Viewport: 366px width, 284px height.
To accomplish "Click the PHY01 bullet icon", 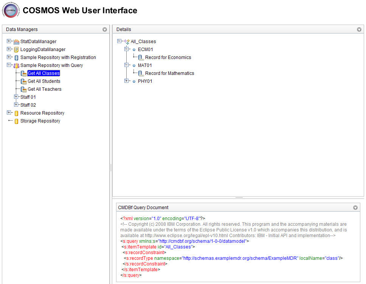I will 134,82.
